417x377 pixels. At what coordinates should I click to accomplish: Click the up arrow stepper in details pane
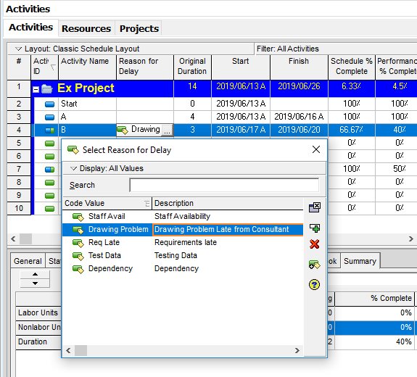pos(35,274)
